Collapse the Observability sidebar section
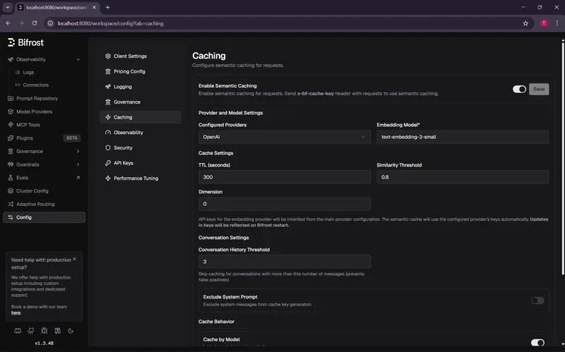565x352 pixels. point(59,59)
